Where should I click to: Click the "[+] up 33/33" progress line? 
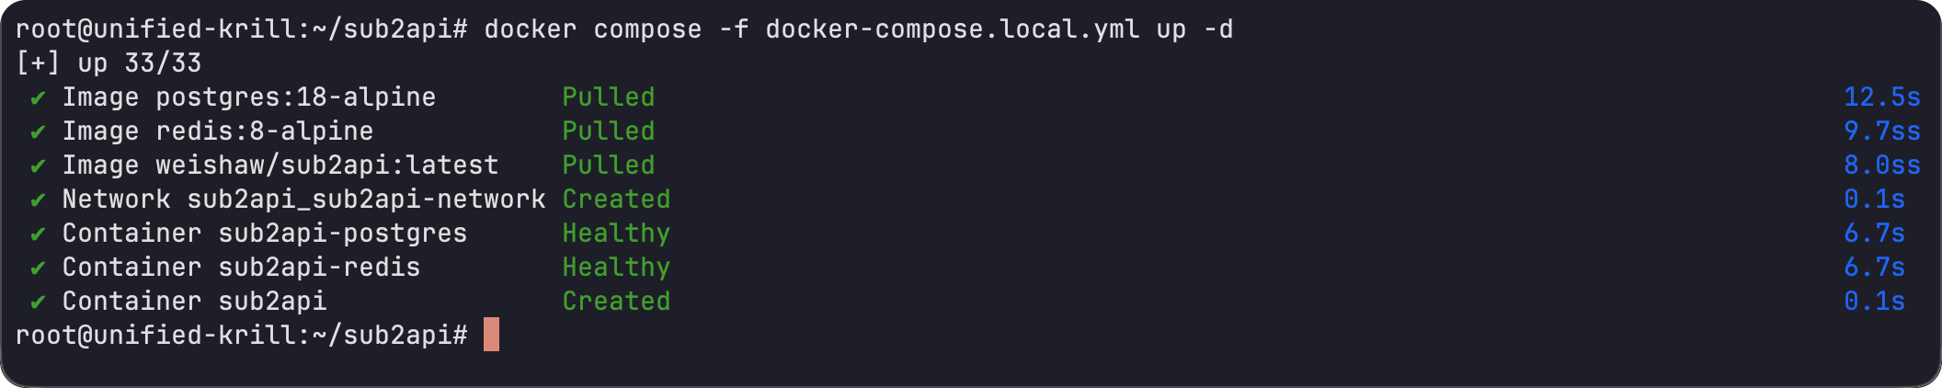(109, 63)
